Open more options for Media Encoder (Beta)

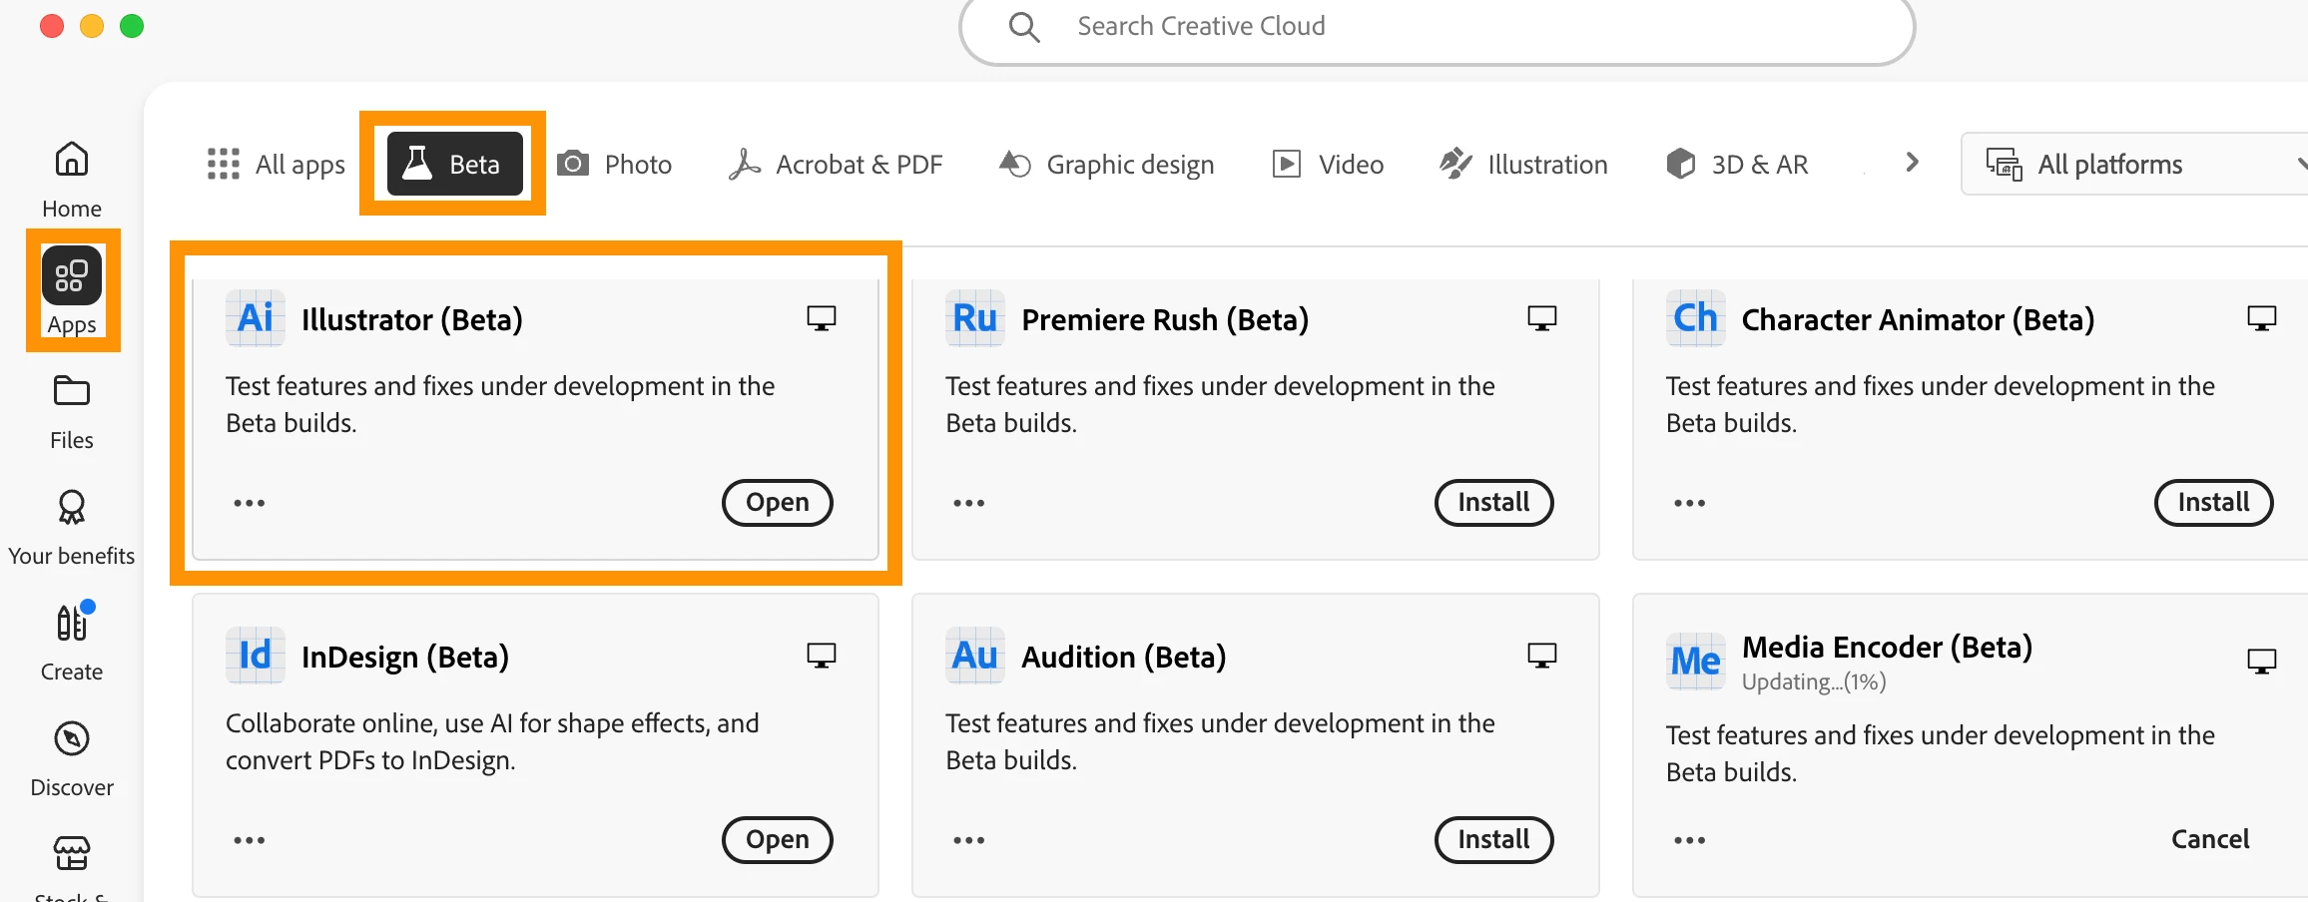pos(1690,840)
